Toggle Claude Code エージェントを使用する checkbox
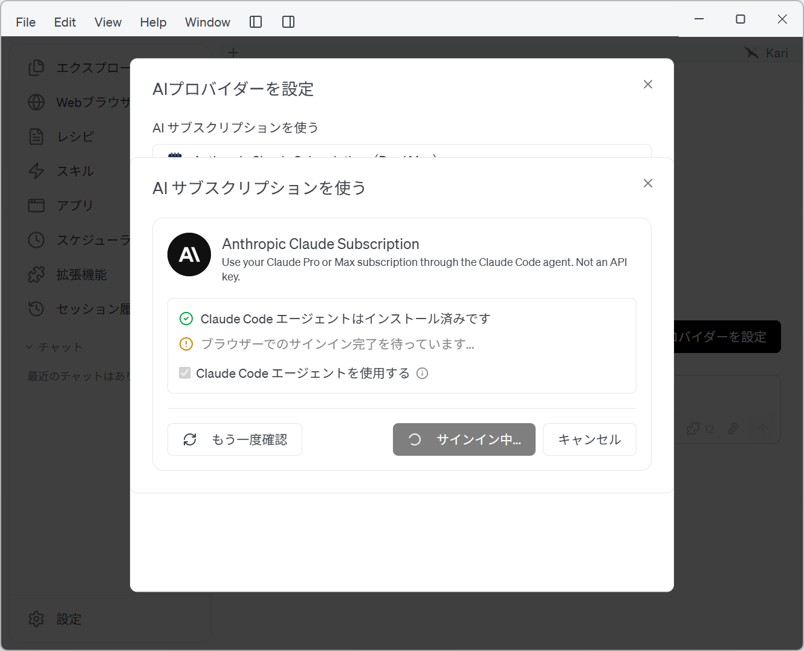Screen dimensions: 804x651 click(185, 373)
